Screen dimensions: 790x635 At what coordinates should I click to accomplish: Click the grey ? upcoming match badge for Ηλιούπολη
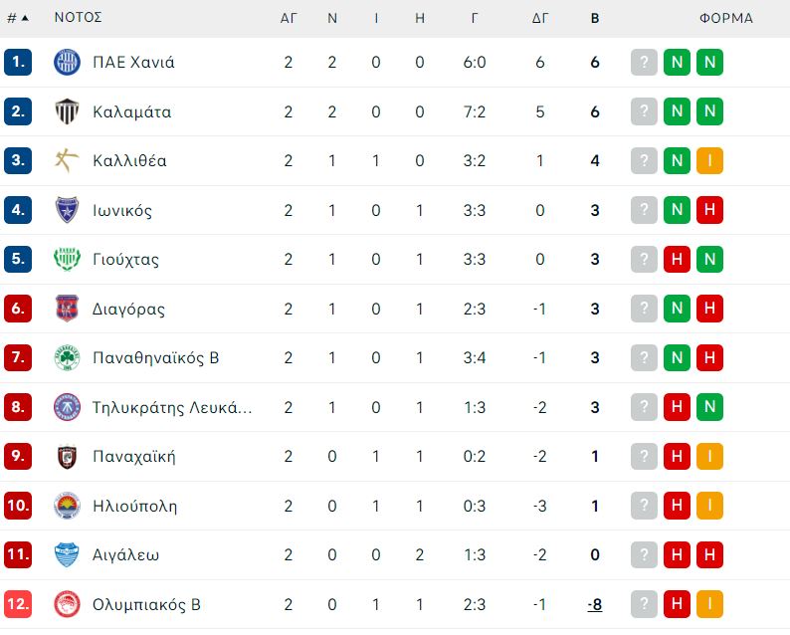tap(644, 506)
